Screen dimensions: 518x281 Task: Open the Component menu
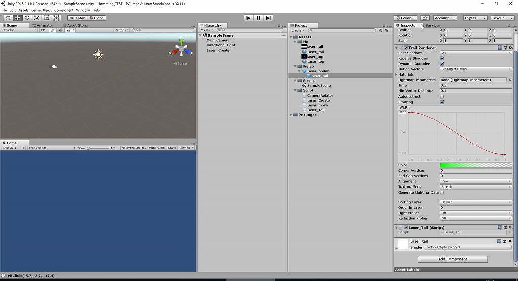point(64,10)
